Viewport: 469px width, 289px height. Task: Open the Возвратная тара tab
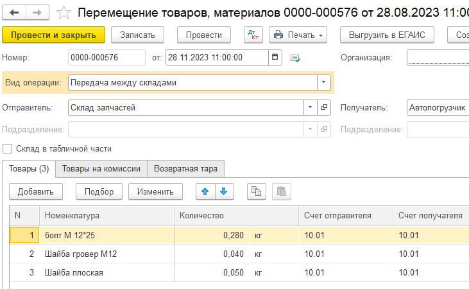pos(185,169)
